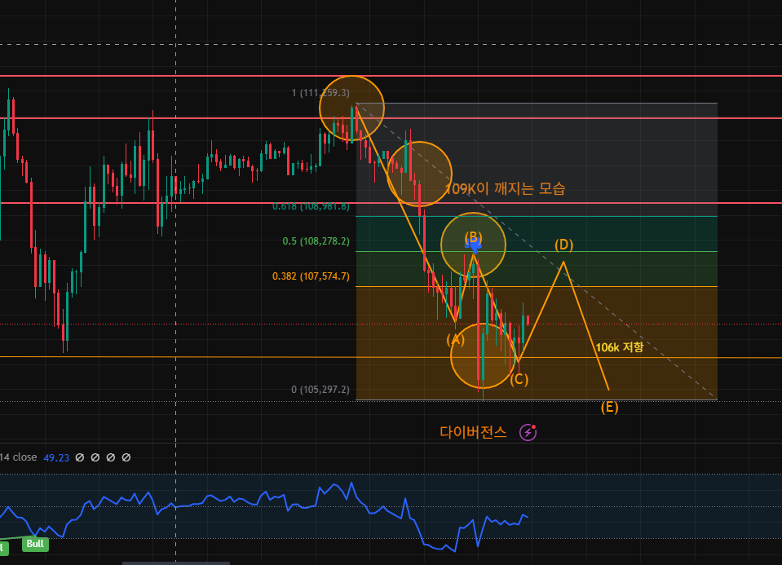
Task: Select the (C) wave label
Action: (519, 378)
